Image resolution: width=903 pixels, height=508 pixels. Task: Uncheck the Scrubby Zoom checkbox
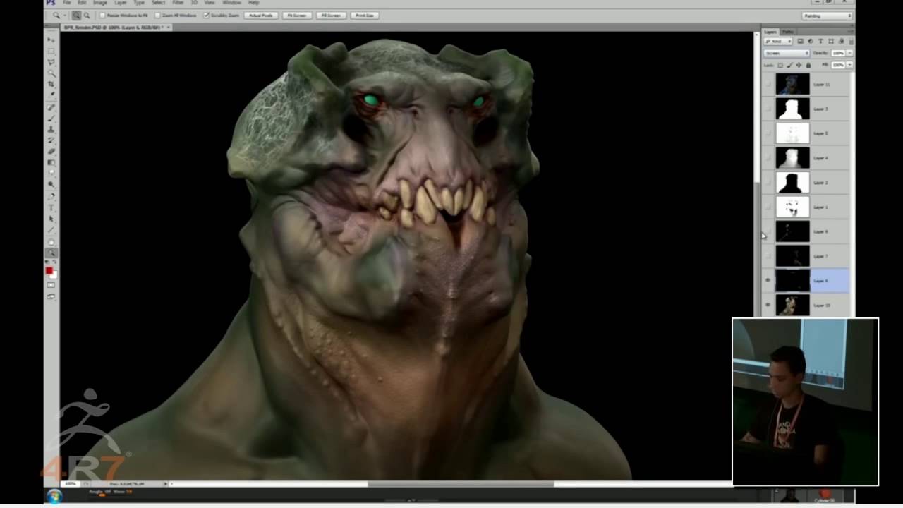pyautogui.click(x=206, y=16)
